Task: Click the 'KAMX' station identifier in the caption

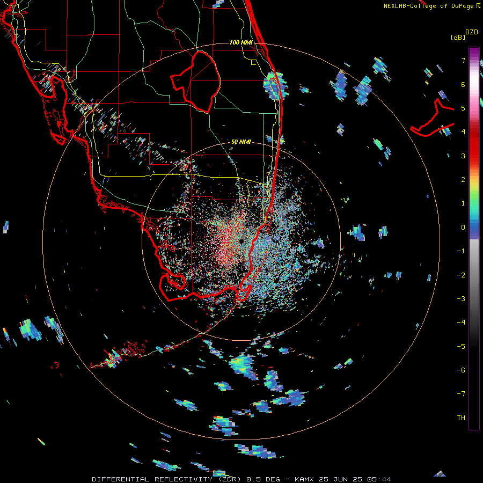Action: coord(304,479)
